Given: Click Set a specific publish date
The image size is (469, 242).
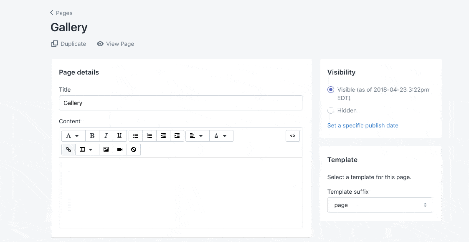Looking at the screenshot, I should point(363,126).
